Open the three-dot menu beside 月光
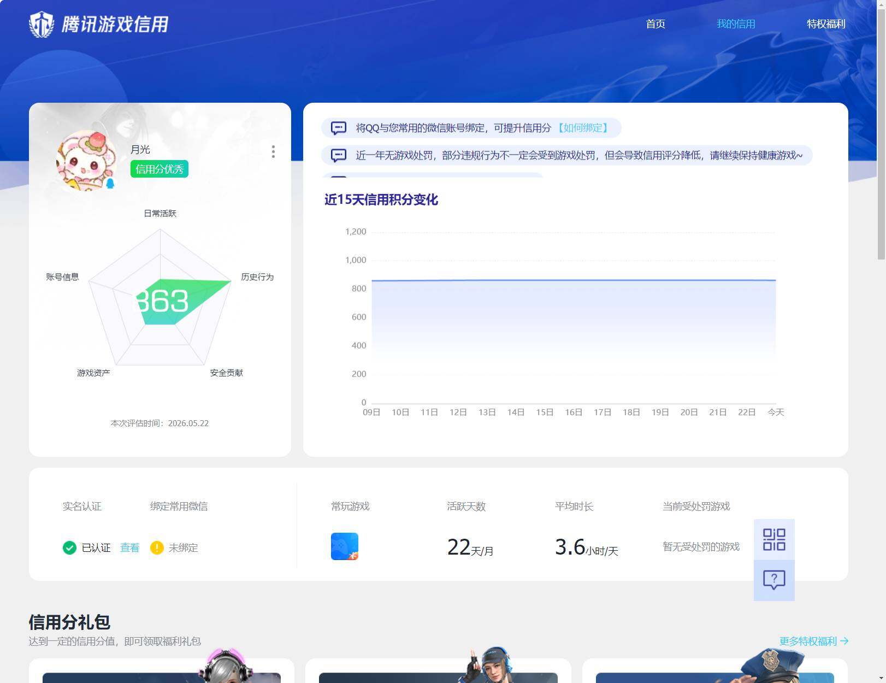This screenshot has width=886, height=683. pyautogui.click(x=273, y=152)
